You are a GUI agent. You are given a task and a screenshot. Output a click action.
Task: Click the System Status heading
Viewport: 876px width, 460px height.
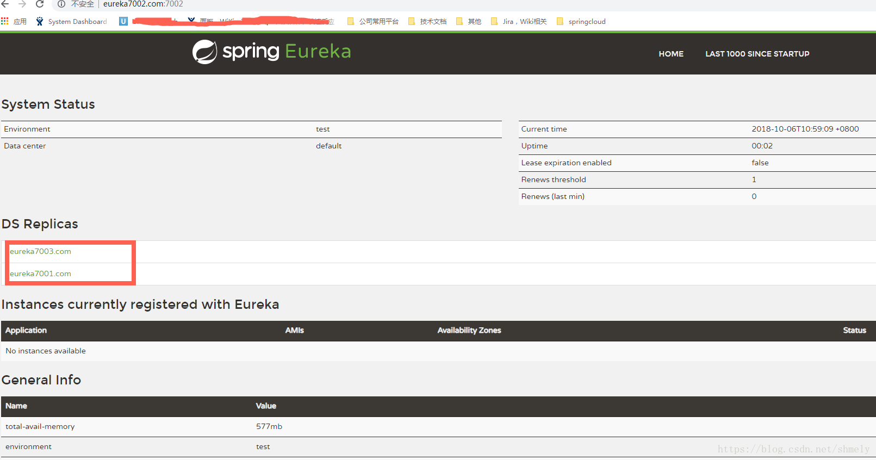click(x=48, y=104)
